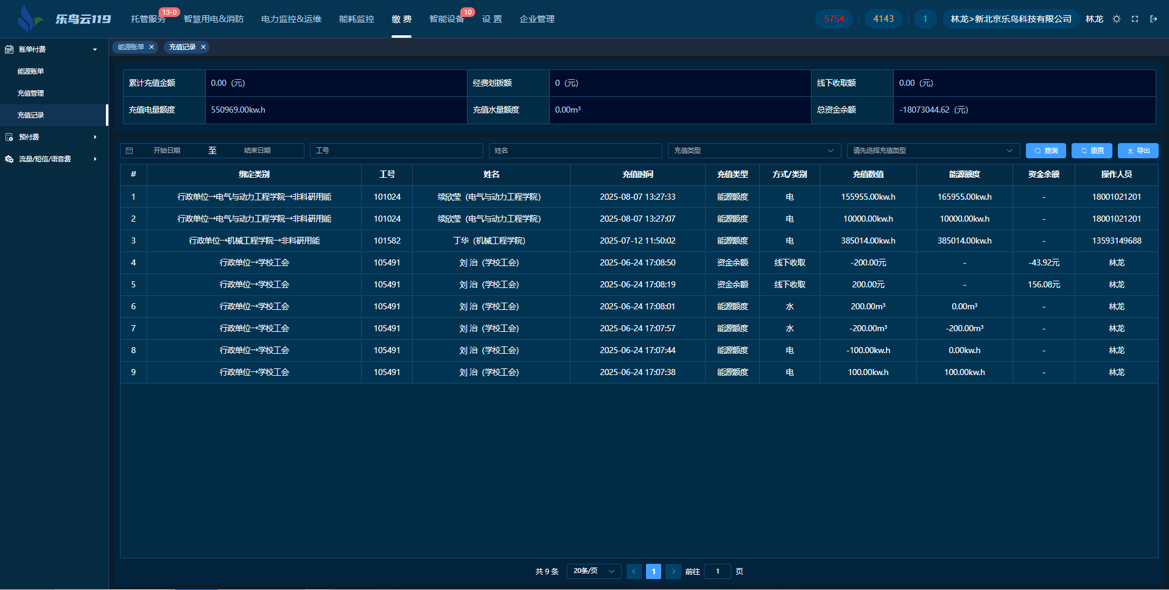Go to previous page arrow
This screenshot has height=590, width=1169.
point(634,571)
